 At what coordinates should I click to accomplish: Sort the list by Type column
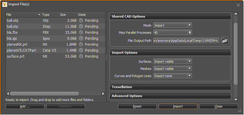point(50,15)
